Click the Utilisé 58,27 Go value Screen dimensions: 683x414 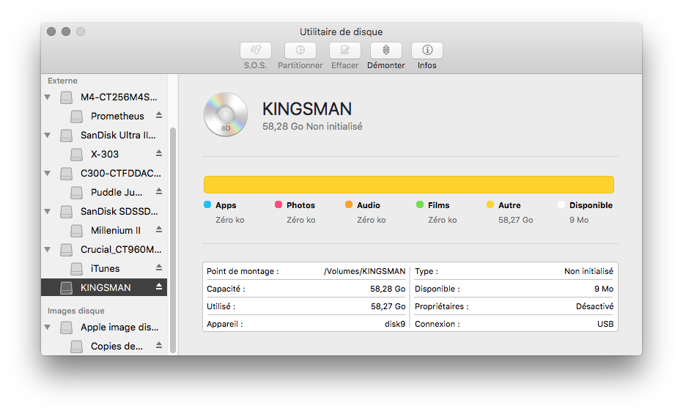click(388, 306)
